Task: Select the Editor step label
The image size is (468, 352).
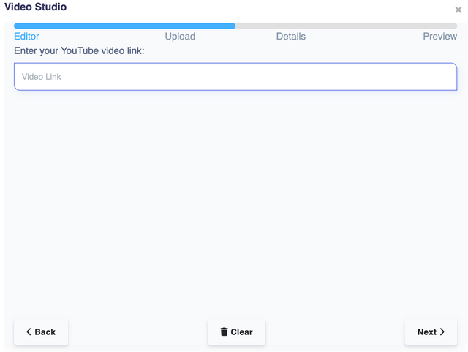Action: (27, 37)
